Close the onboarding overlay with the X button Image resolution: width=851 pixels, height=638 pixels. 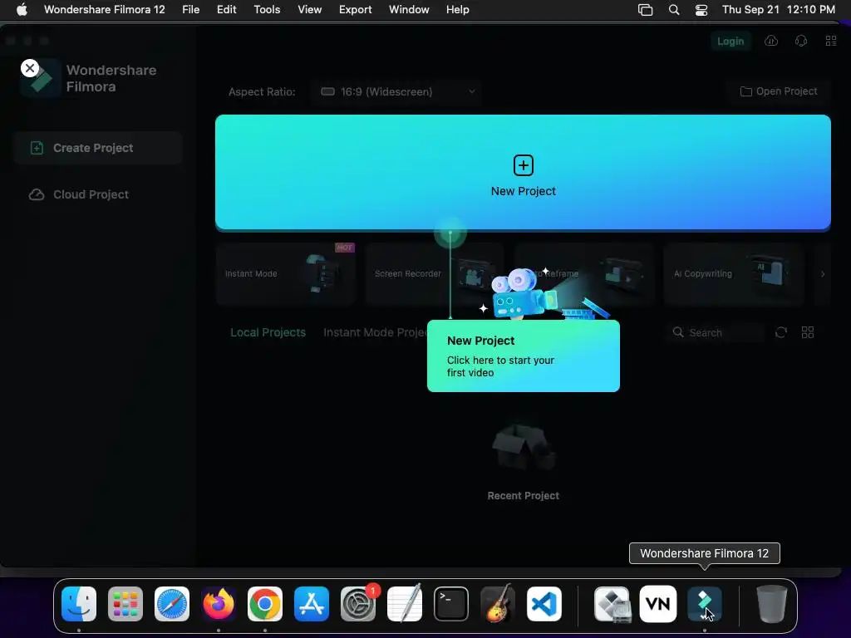(x=30, y=68)
